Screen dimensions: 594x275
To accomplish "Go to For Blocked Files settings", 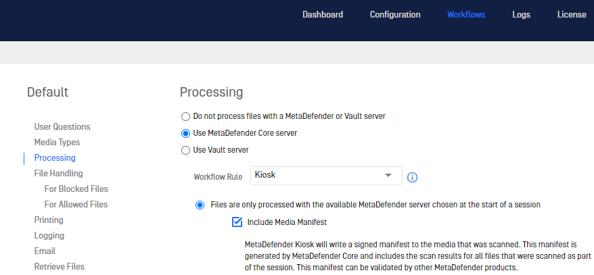I will (76, 189).
